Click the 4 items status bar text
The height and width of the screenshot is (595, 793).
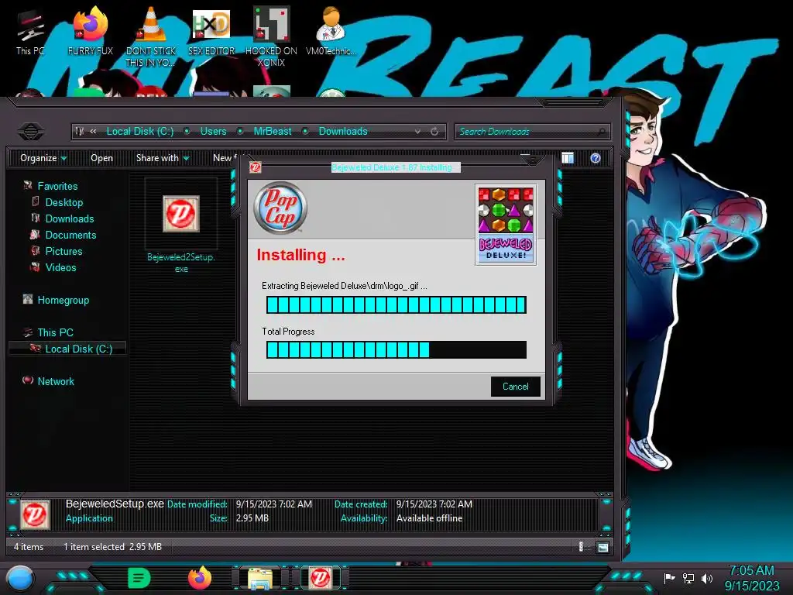click(29, 547)
